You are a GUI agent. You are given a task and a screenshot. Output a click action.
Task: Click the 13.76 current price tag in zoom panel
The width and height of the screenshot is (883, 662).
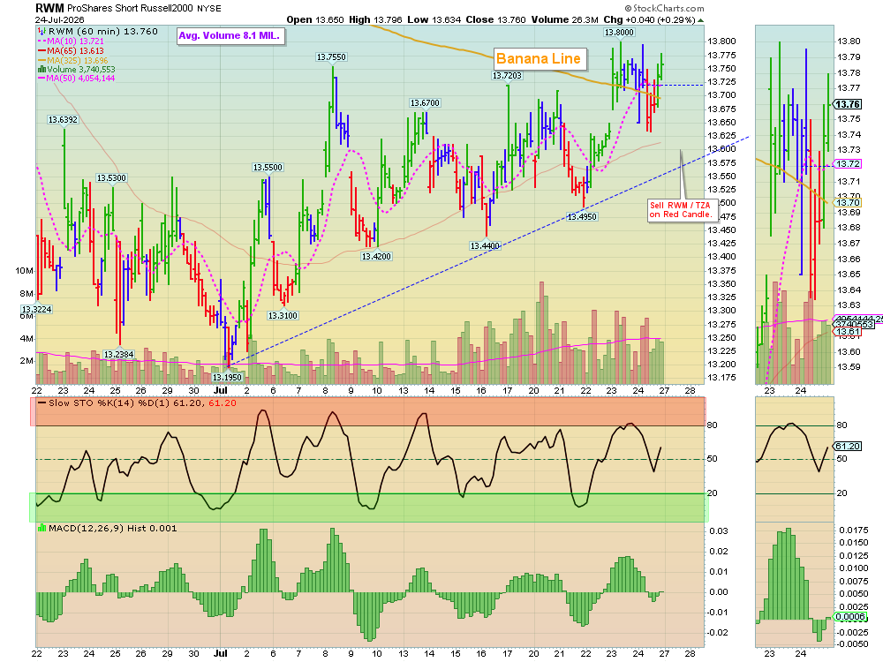pyautogui.click(x=847, y=104)
